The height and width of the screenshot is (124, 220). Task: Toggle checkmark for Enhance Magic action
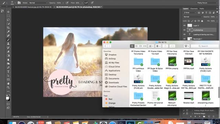[x=184, y=113]
